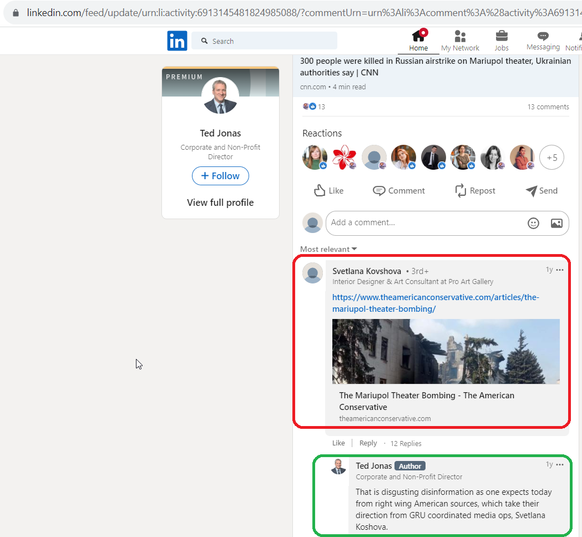Open View full profile link
Viewport: 582px width, 537px height.
tap(220, 202)
